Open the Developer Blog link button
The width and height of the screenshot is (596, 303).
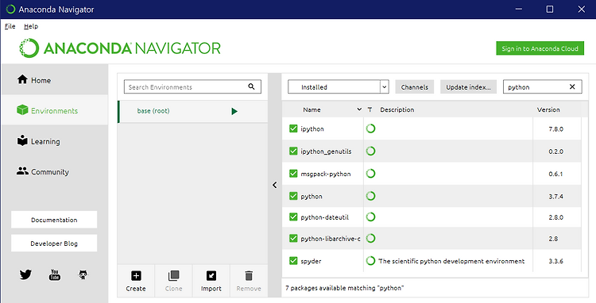(54, 244)
